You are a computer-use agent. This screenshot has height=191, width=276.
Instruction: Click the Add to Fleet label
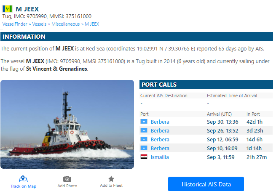[x=111, y=186]
